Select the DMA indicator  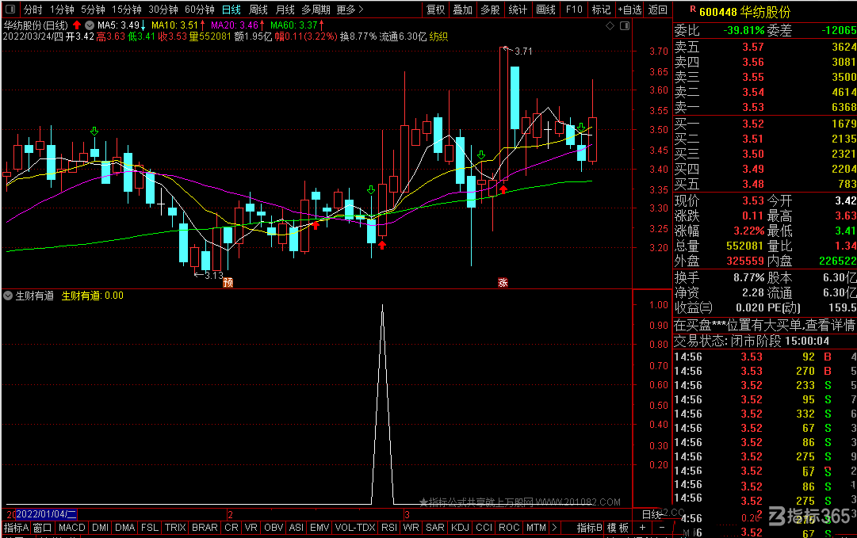(124, 528)
